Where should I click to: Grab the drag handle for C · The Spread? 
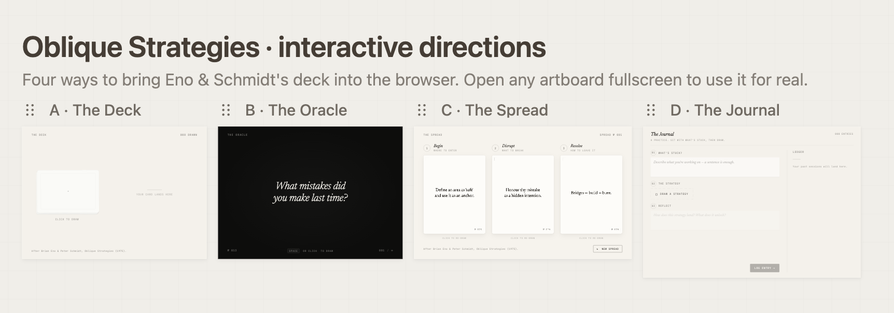point(422,110)
